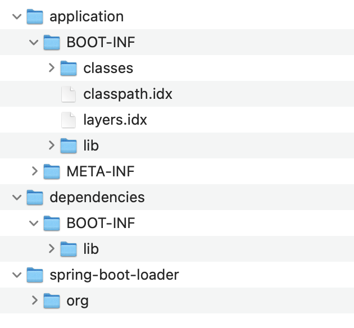This screenshot has width=354, height=328.
Task: Select the layers.idx file name
Action: [x=115, y=120]
